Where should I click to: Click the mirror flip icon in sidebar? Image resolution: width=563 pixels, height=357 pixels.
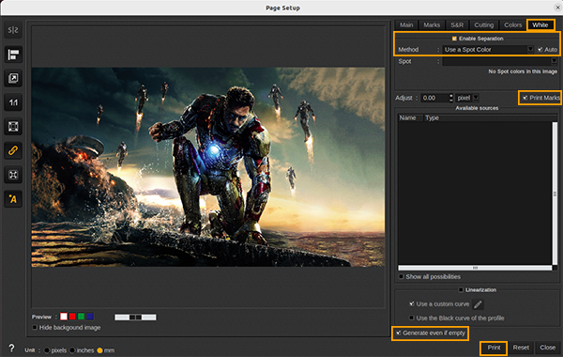13,30
